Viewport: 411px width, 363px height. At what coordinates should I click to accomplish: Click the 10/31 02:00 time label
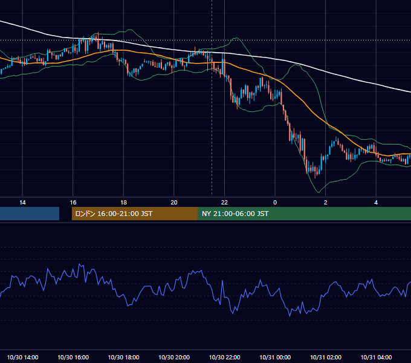pyautogui.click(x=326, y=357)
